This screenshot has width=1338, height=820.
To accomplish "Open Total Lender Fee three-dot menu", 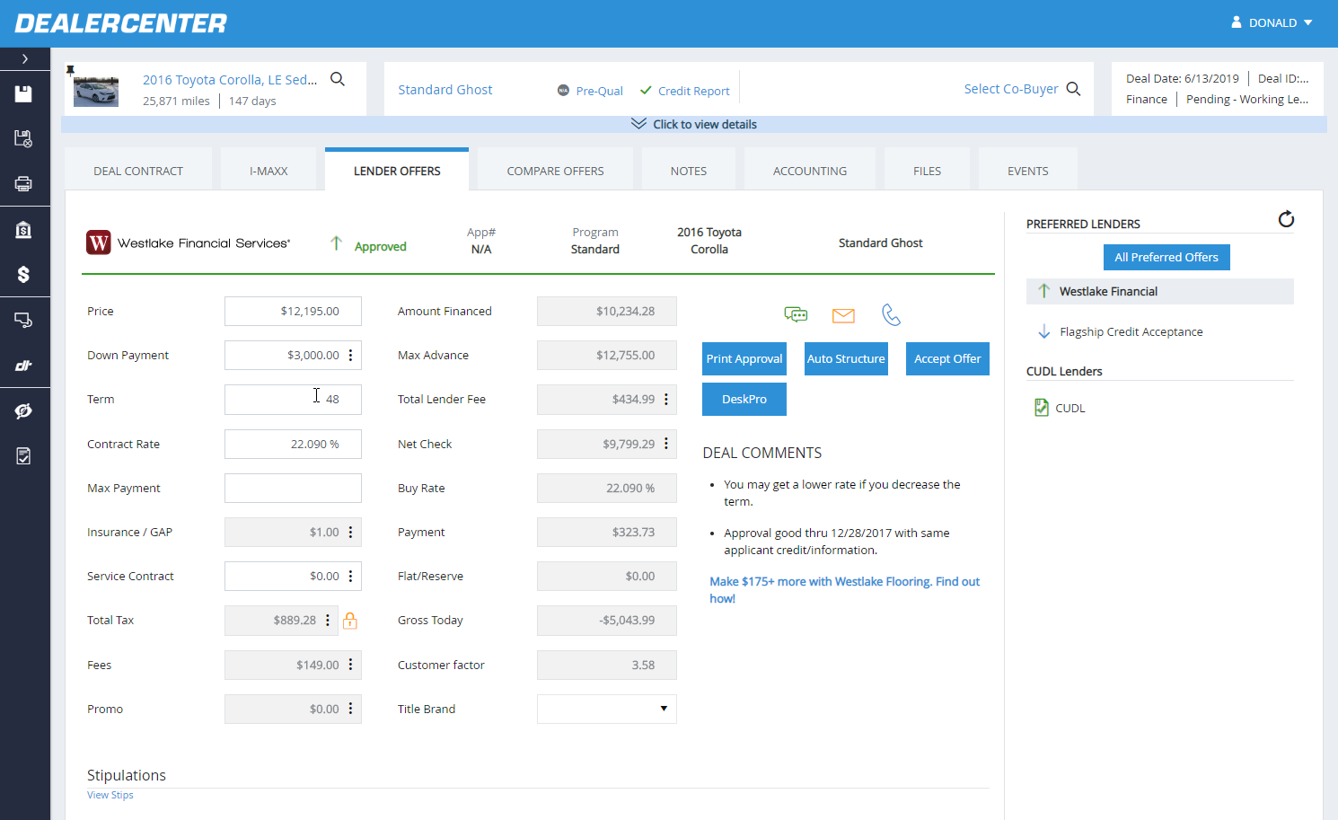I will pyautogui.click(x=666, y=400).
